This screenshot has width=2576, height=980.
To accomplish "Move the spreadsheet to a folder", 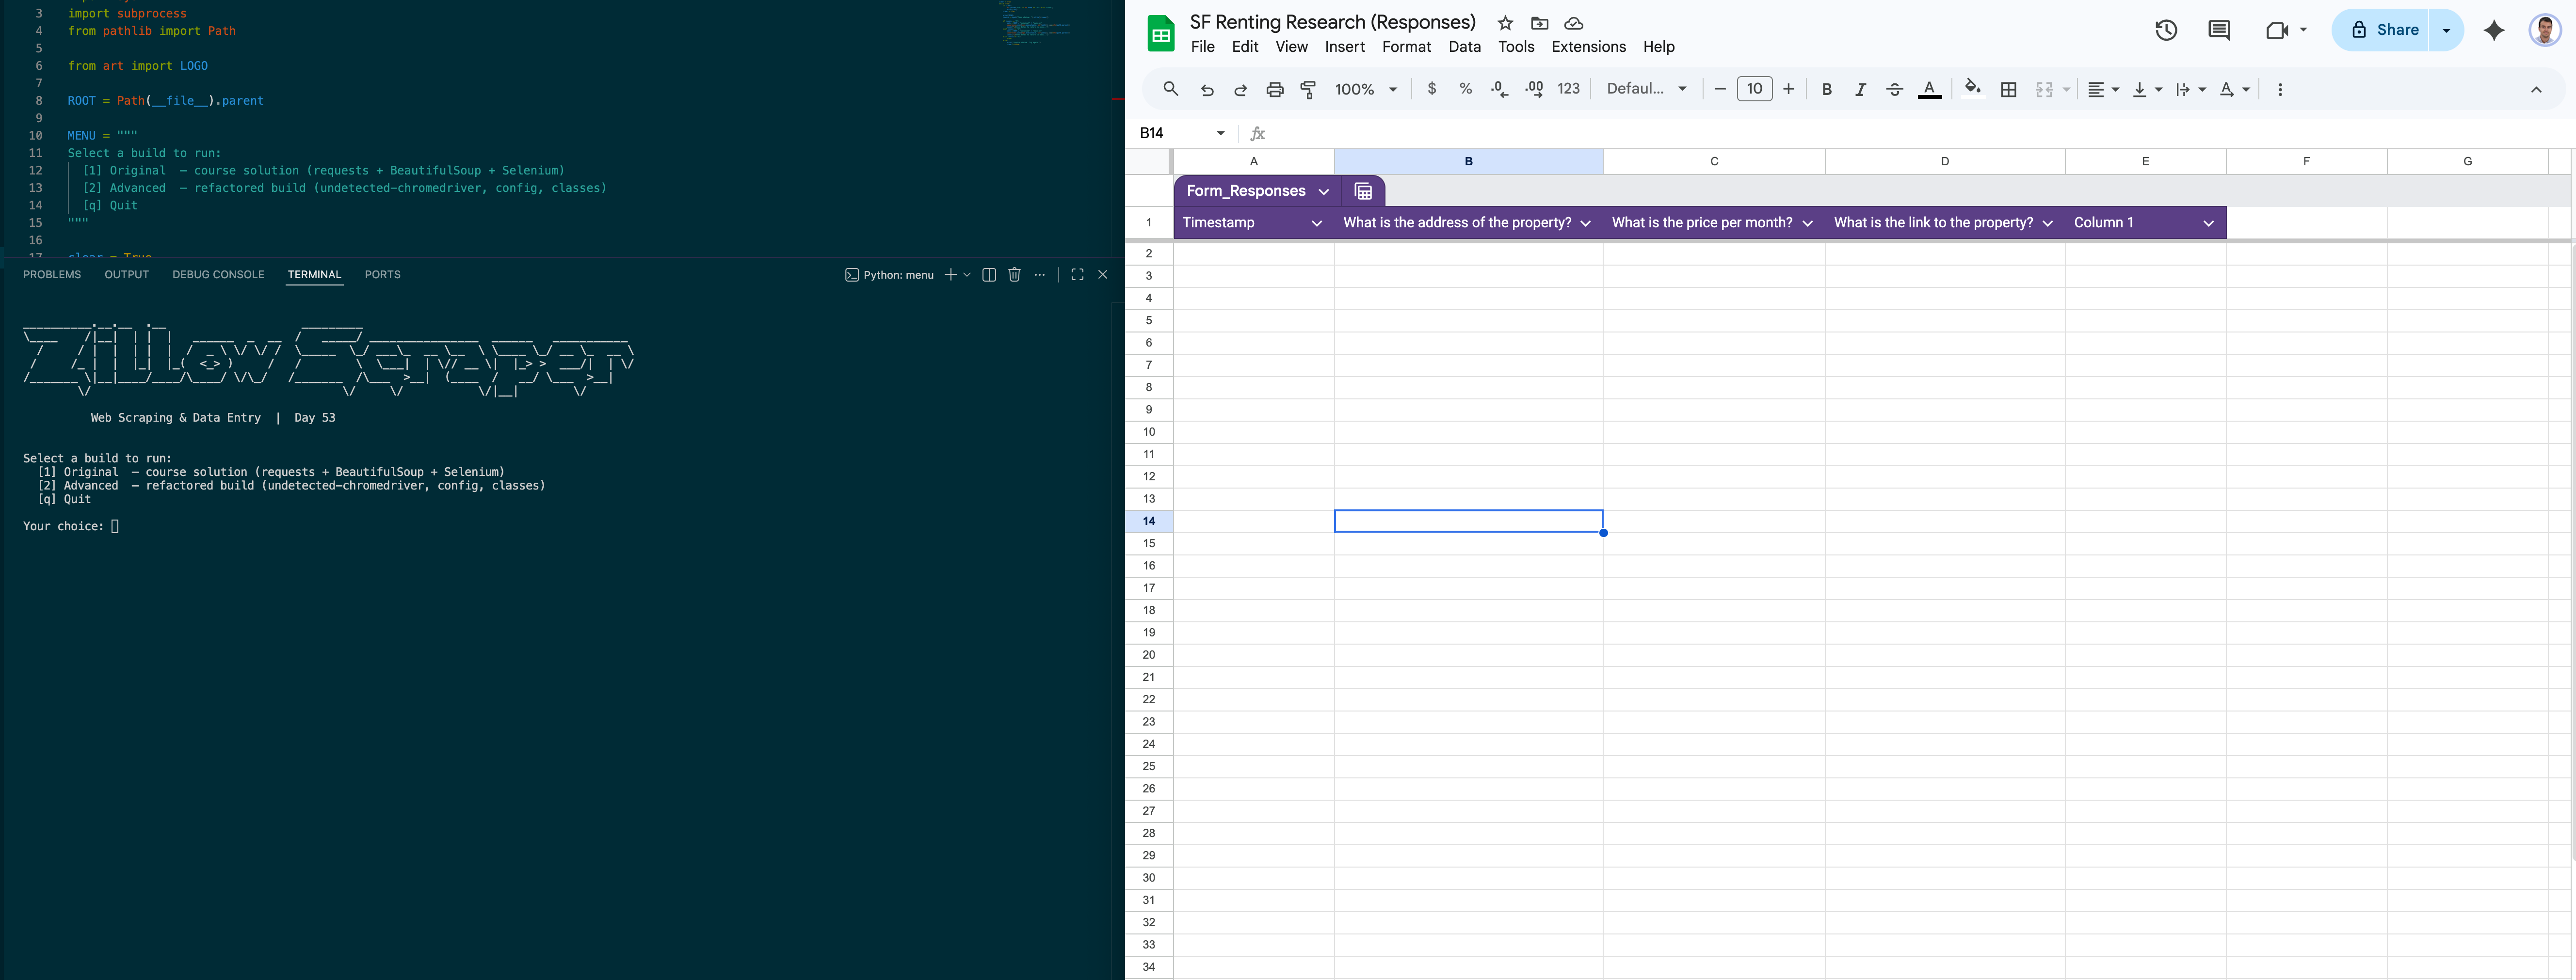I will 1539,23.
